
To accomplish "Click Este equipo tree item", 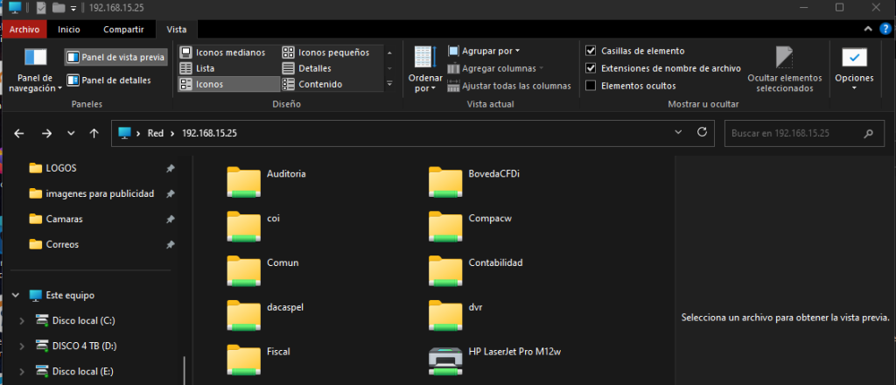I will coord(61,296).
